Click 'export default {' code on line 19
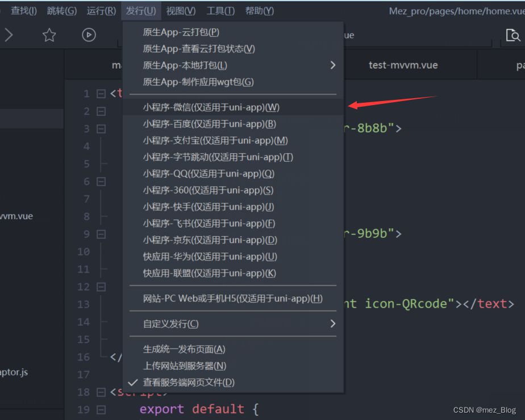Image resolution: width=525 pixels, height=420 pixels. click(199, 409)
